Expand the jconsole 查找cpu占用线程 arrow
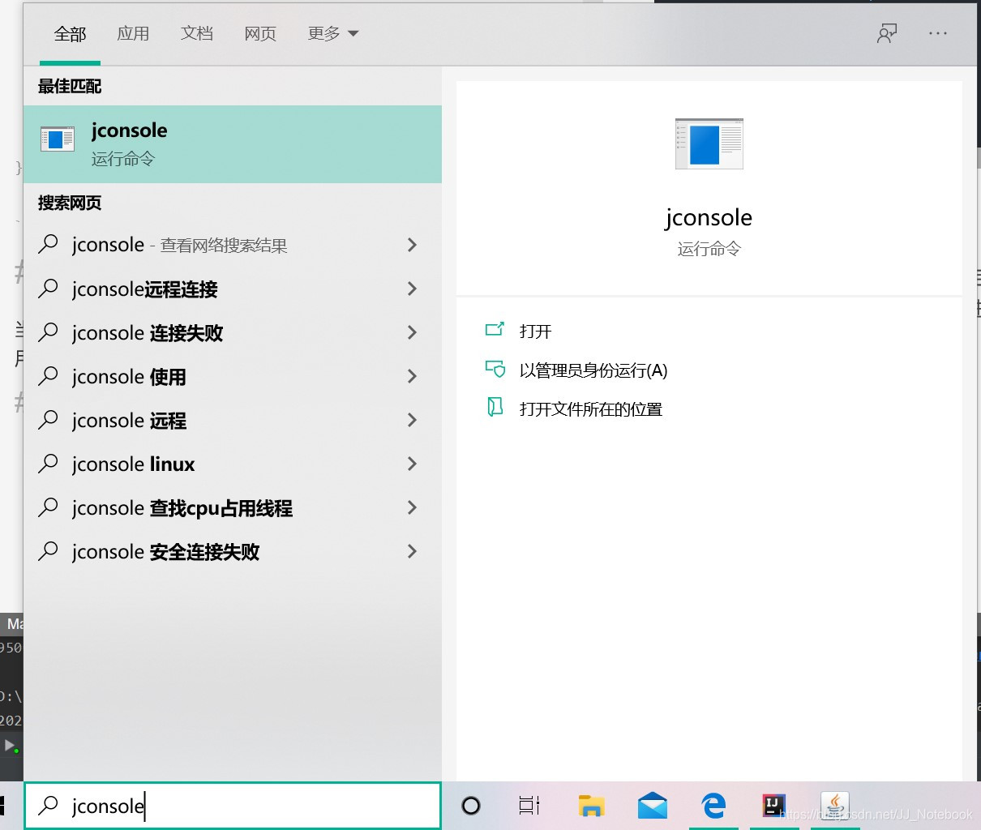The height and width of the screenshot is (830, 981). point(412,507)
